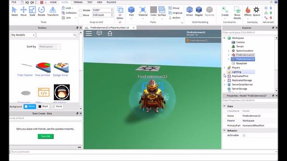The height and width of the screenshot is (161, 287).
Task: Click the Toolbox search magnifier icon
Action: pyautogui.click(x=75, y=35)
